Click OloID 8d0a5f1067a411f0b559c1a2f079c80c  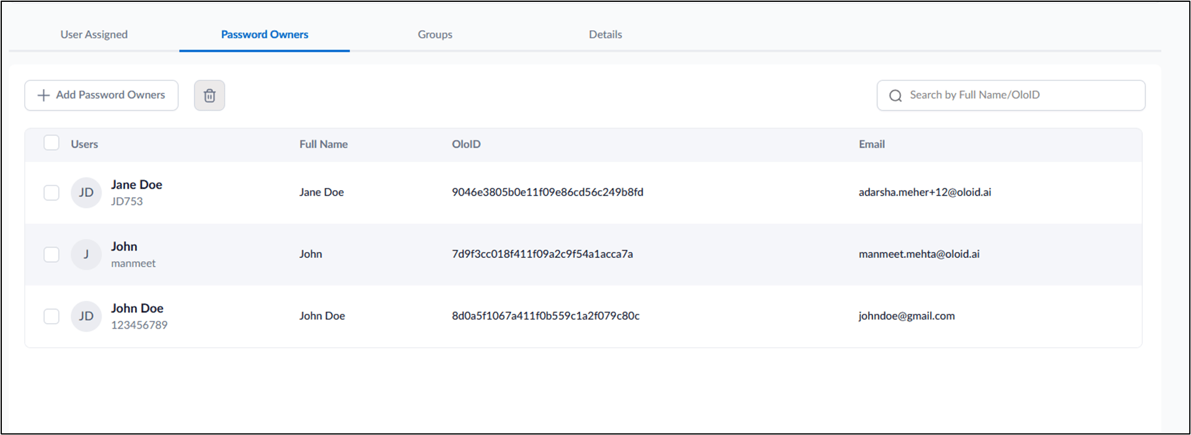(x=546, y=316)
